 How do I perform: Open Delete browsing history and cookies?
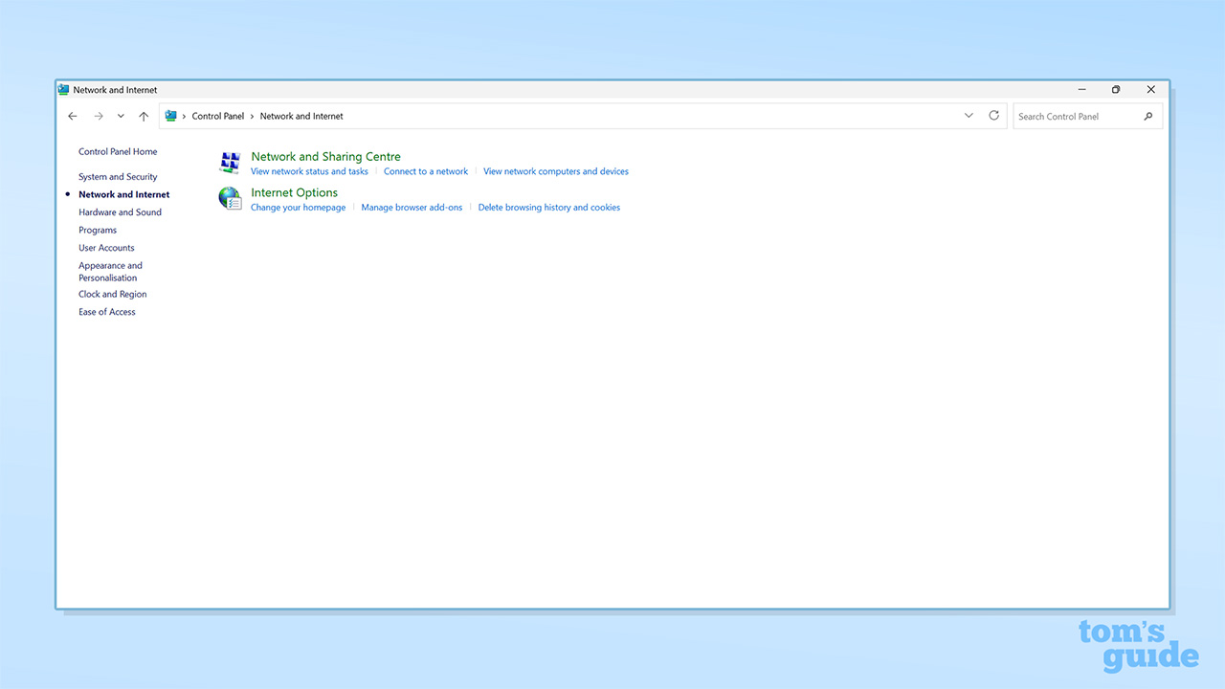pos(548,208)
